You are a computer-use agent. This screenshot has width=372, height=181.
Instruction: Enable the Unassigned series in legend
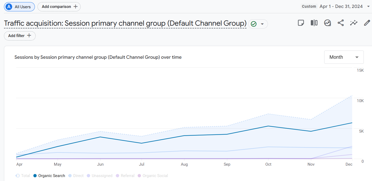tap(99, 176)
